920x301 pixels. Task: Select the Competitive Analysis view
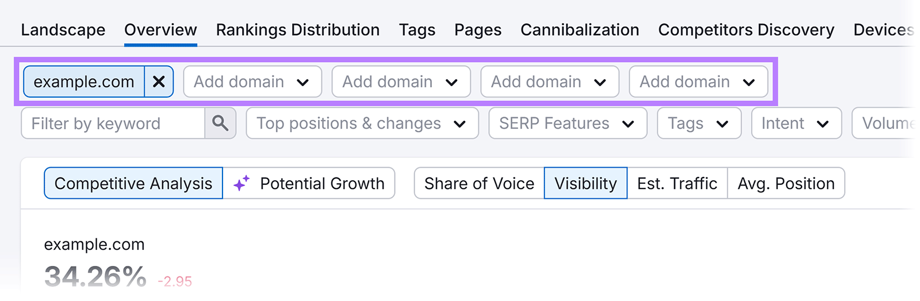[x=133, y=183]
